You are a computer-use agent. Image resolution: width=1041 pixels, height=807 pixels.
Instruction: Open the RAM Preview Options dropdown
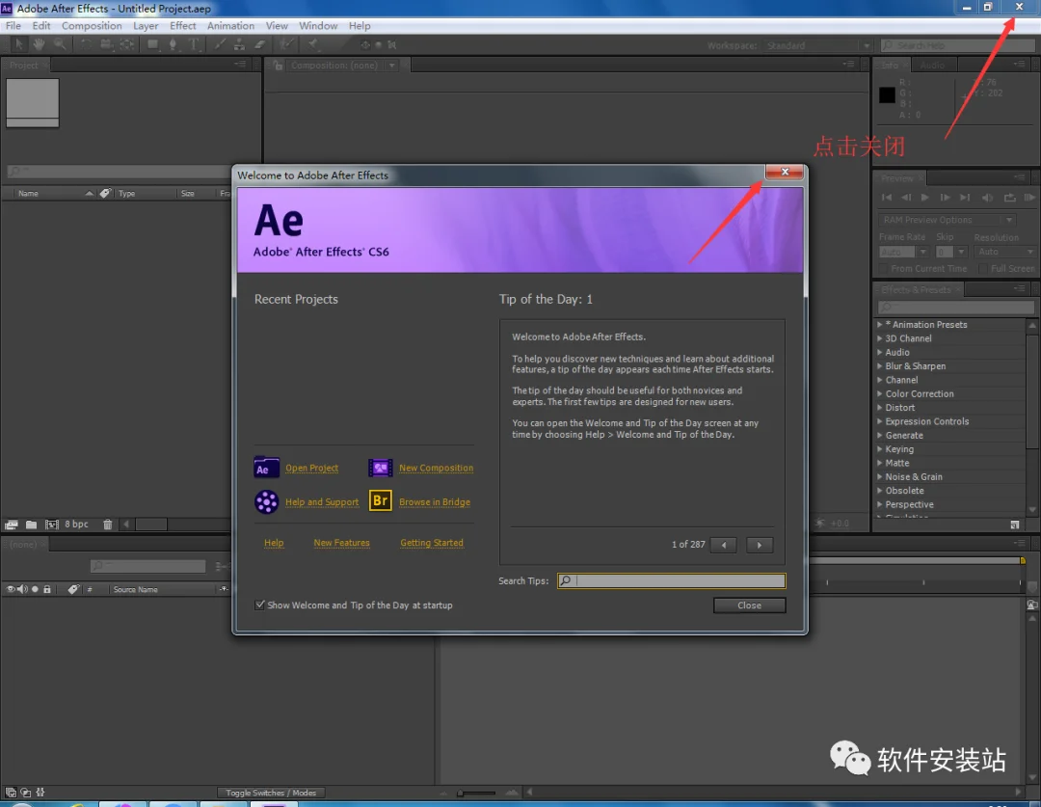coord(947,220)
